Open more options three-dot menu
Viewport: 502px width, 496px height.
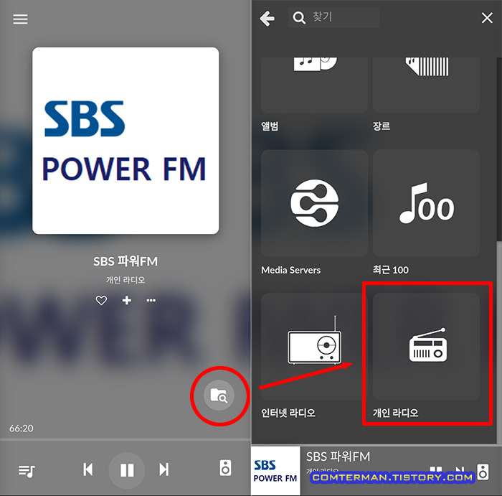click(x=151, y=300)
